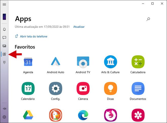Launch the Arts & Culture app
Image resolution: width=167 pixels, height=123 pixels.
coord(111,62)
